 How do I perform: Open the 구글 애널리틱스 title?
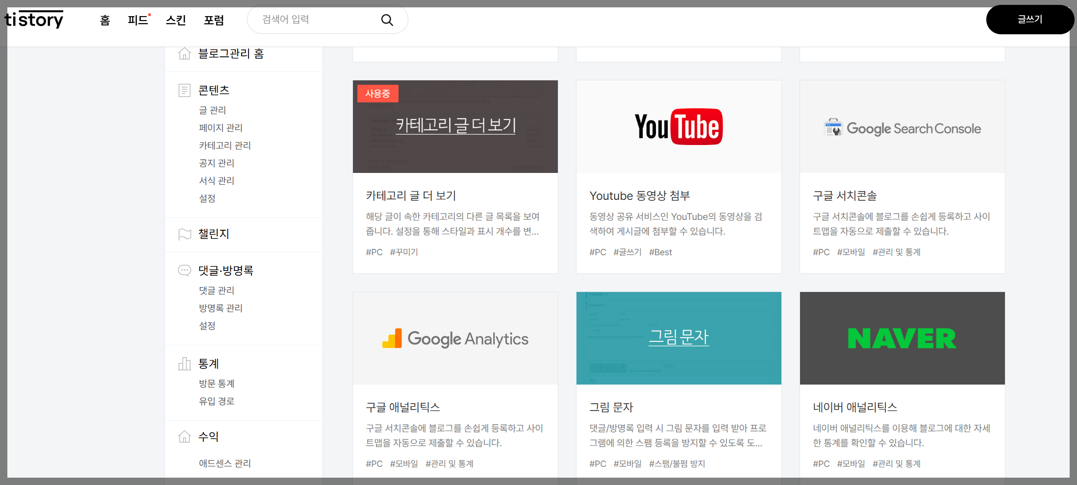403,408
